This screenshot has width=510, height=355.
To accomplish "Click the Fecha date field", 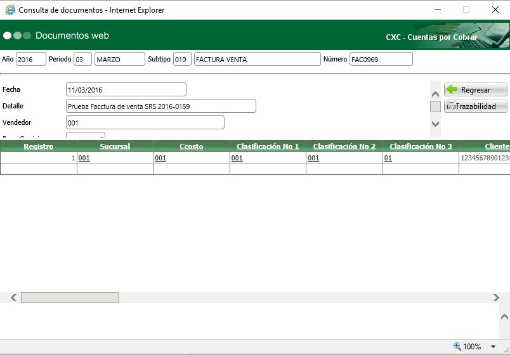I will [x=126, y=89].
